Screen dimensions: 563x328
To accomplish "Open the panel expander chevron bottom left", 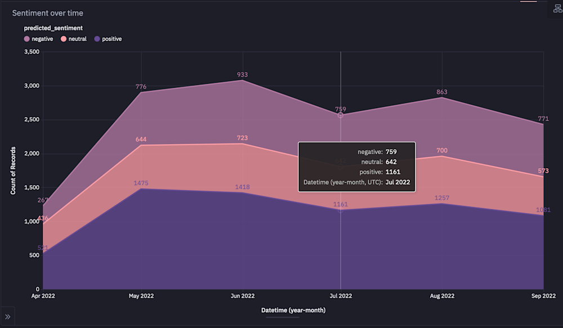I will pyautogui.click(x=8, y=316).
